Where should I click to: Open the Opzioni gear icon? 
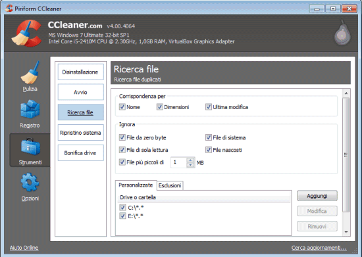coord(30,182)
